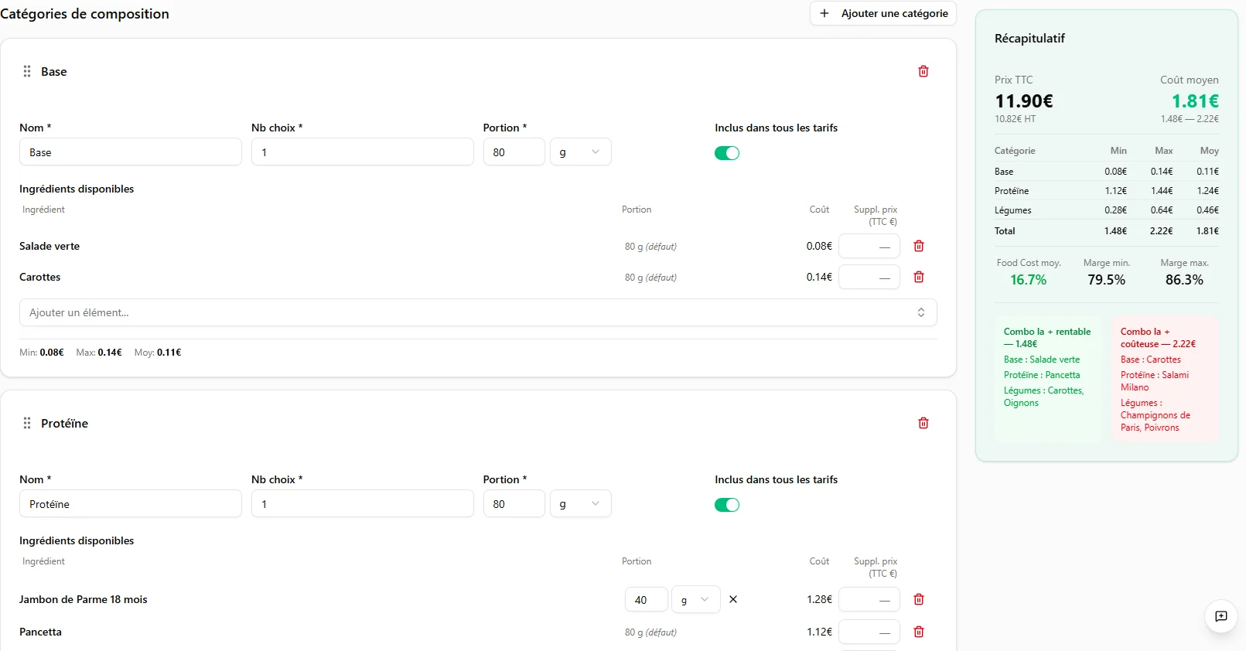
Task: Click 'Ajouter une catégorie' button
Action: click(x=883, y=13)
